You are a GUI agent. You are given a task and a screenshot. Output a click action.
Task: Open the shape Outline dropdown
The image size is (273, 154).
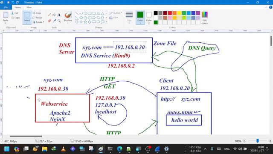tap(116, 13)
